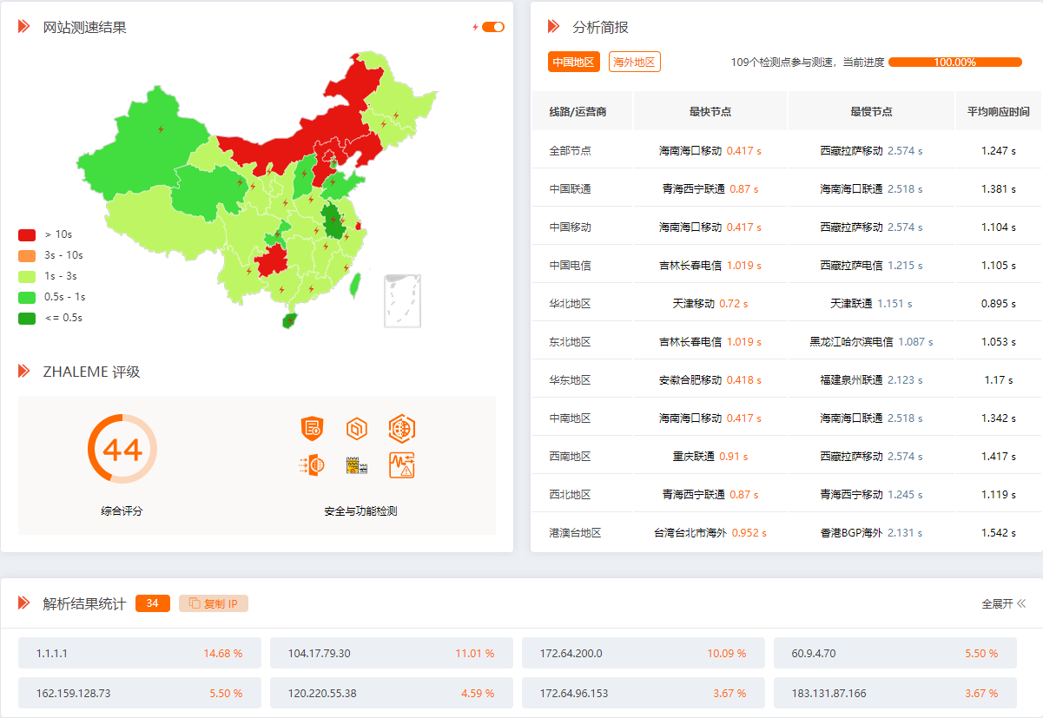Toggle the '> 10s' red legend item
The width and height of the screenshot is (1043, 718).
tap(47, 234)
